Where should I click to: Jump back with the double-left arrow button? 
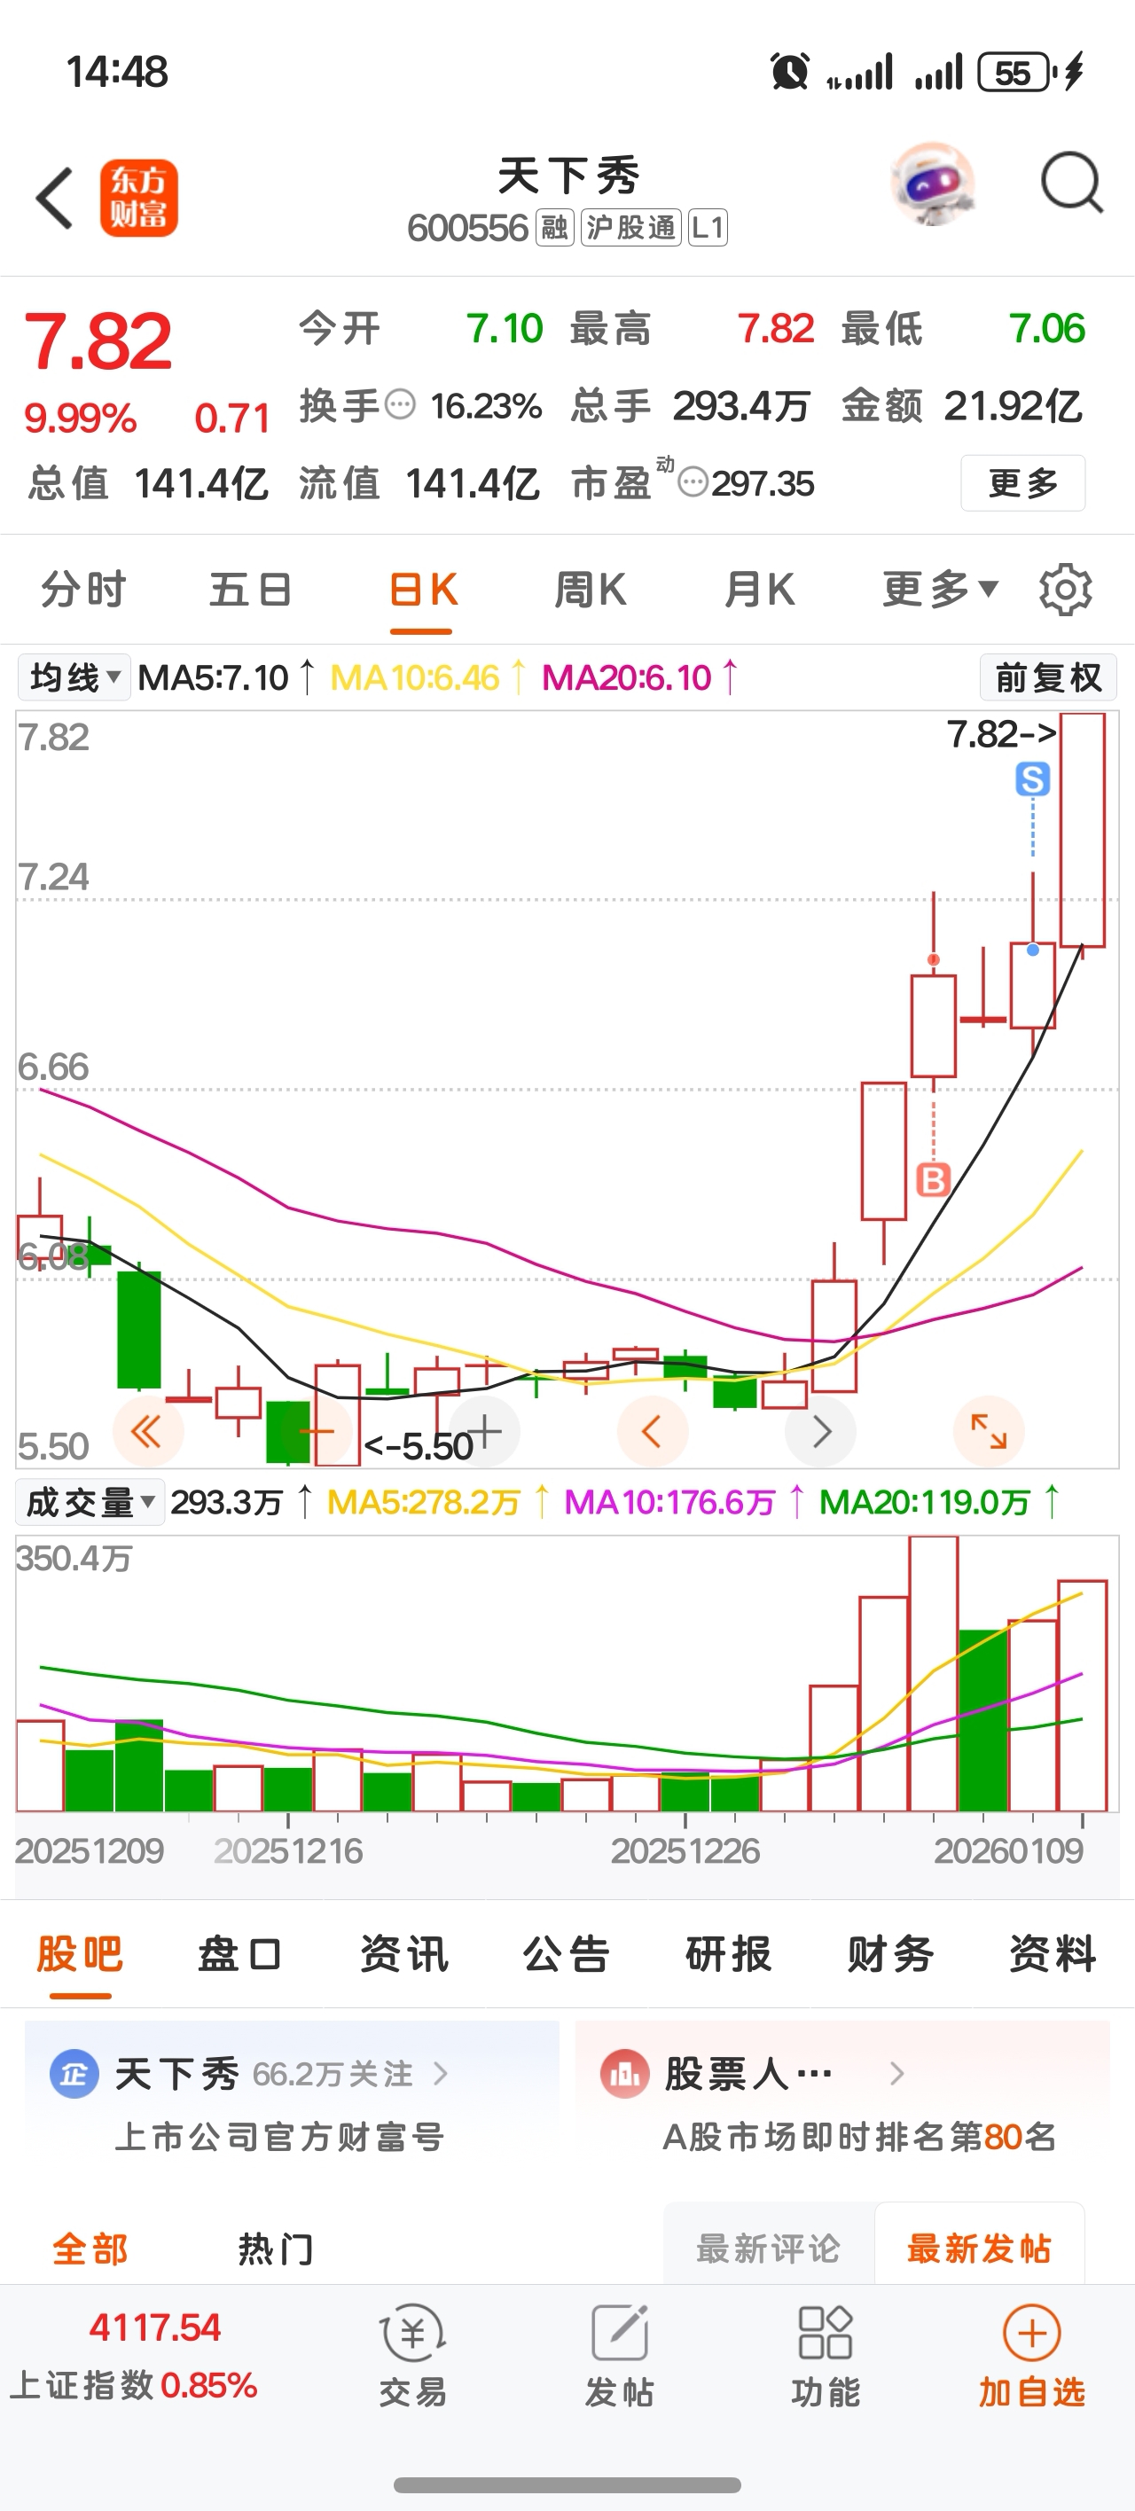pyautogui.click(x=147, y=1432)
